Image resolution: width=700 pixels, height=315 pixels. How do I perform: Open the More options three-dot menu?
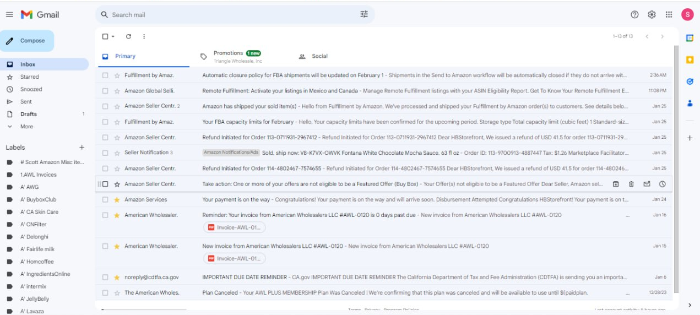(x=144, y=36)
